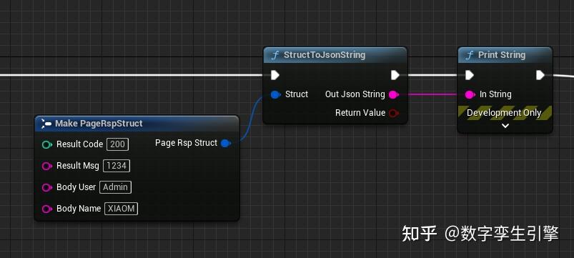The height and width of the screenshot is (258, 574).
Task: Click the Print String input execution pin
Action: click(x=470, y=75)
